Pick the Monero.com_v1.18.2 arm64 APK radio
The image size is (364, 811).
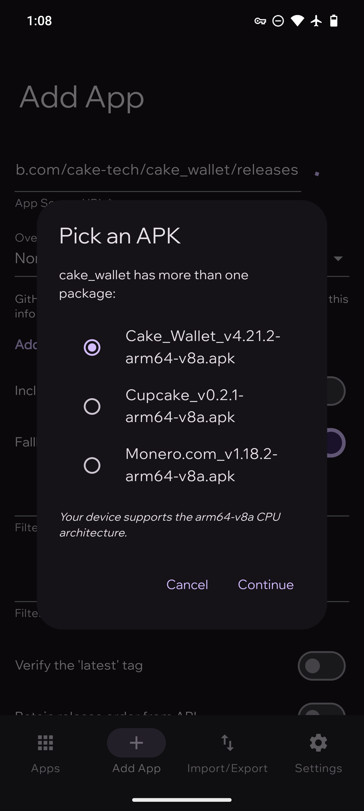[92, 465]
